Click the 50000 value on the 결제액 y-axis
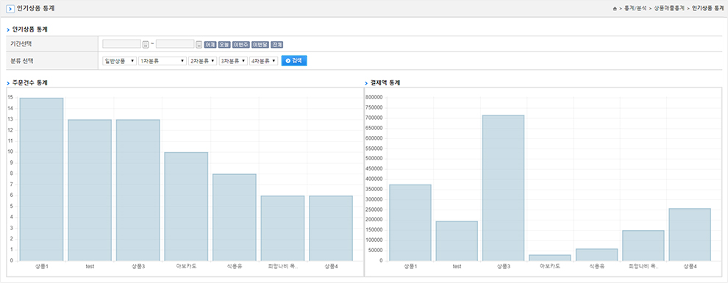Screen dimensions: 728x283 tap(376, 251)
